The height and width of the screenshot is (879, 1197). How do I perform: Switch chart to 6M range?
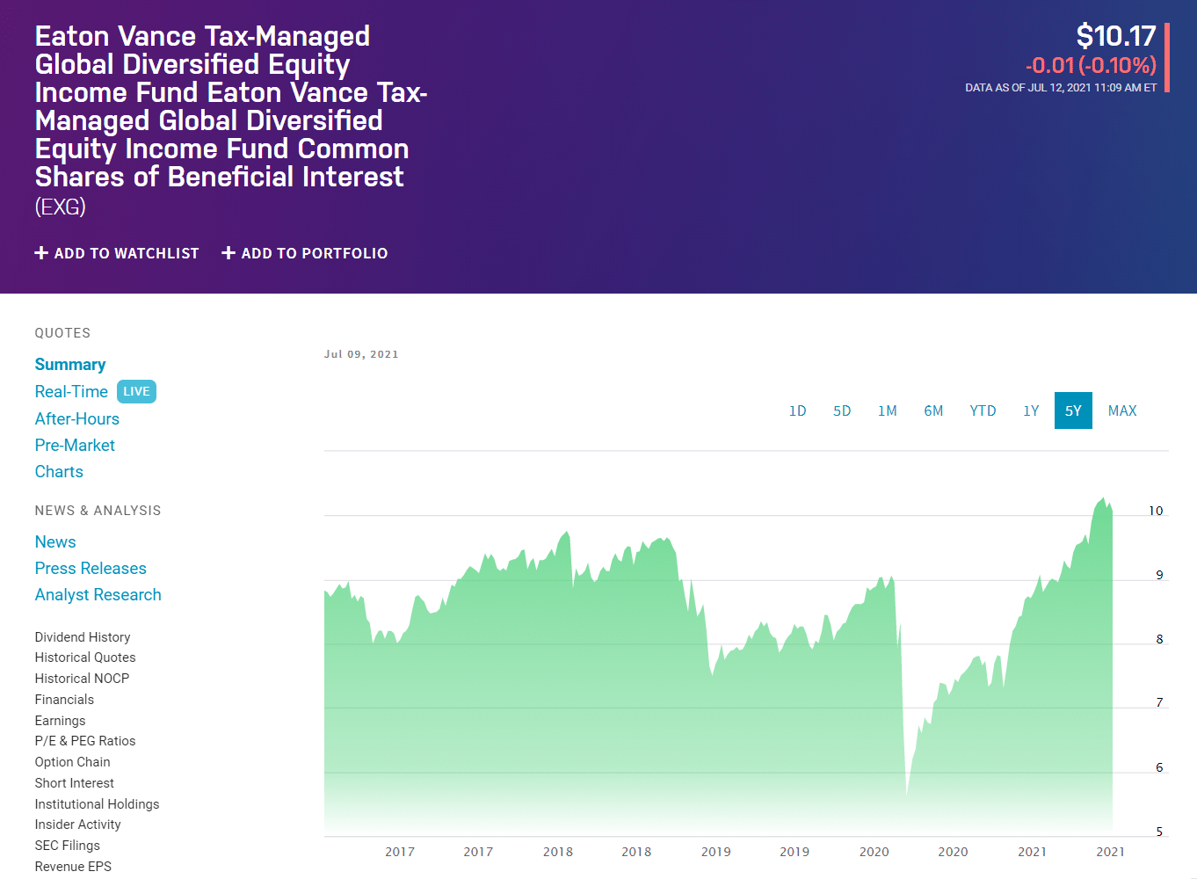933,410
